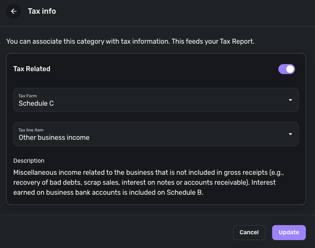
Task: Click the Tax info page heading
Action: tap(42, 11)
